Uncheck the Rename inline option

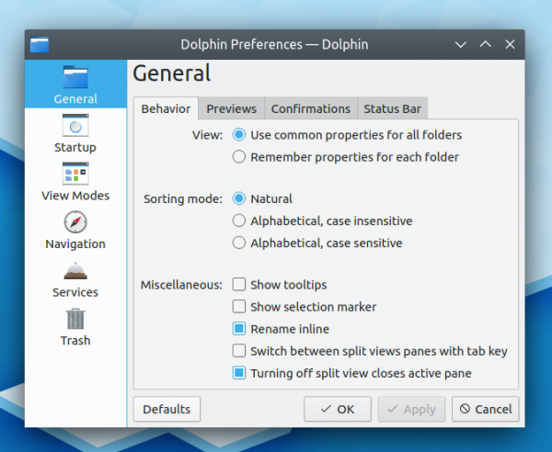[239, 329]
